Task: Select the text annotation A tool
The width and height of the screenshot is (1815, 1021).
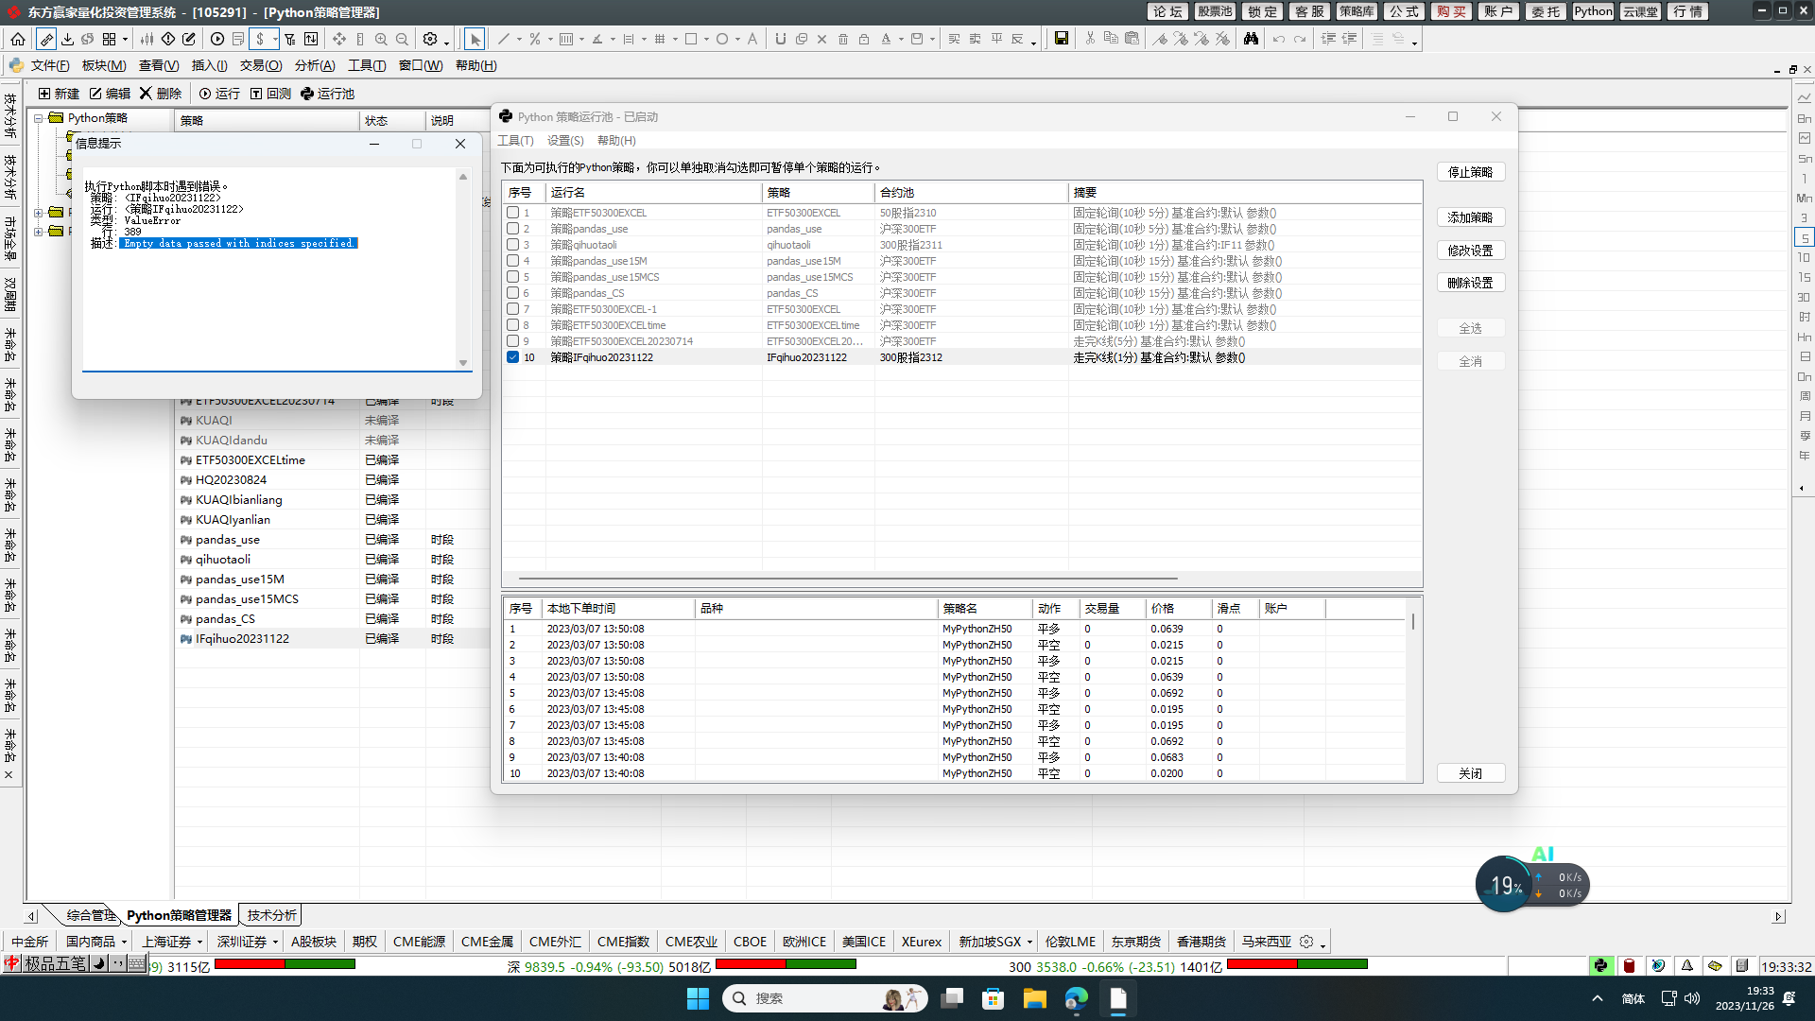Action: (752, 39)
